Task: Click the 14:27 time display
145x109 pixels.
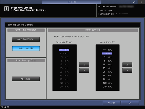Action: click(6, 107)
